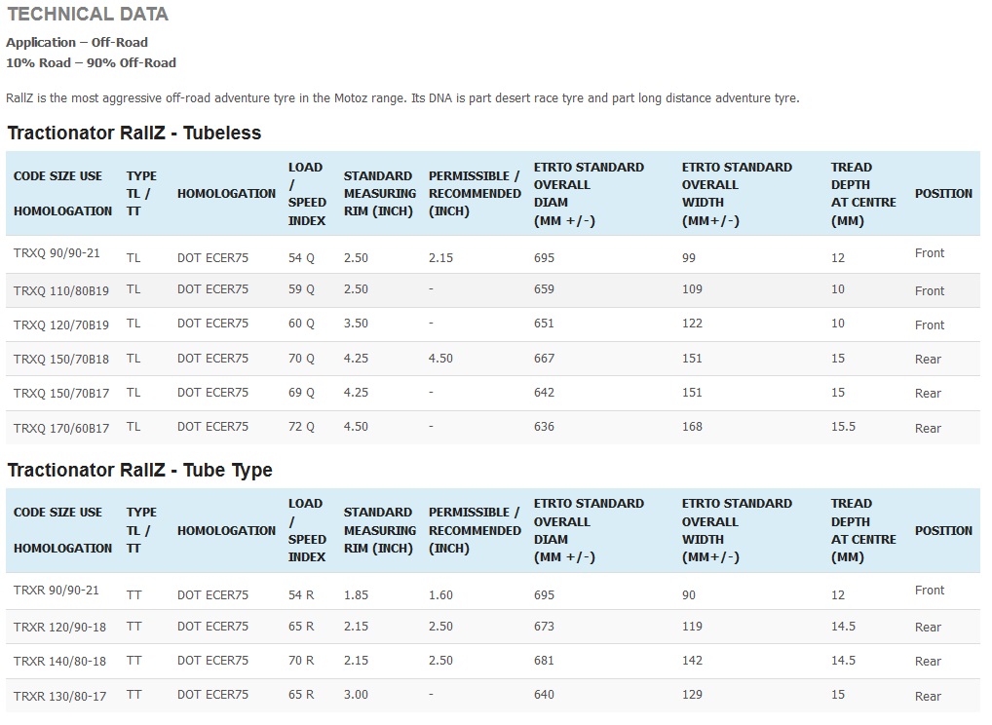Click the overall diameter value 642
Image resolution: width=992 pixels, height=725 pixels.
point(544,393)
